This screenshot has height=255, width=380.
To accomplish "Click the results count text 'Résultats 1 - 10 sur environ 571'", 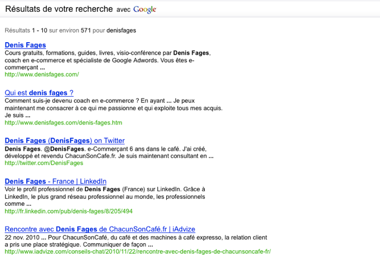I will pyautogui.click(x=47, y=30).
